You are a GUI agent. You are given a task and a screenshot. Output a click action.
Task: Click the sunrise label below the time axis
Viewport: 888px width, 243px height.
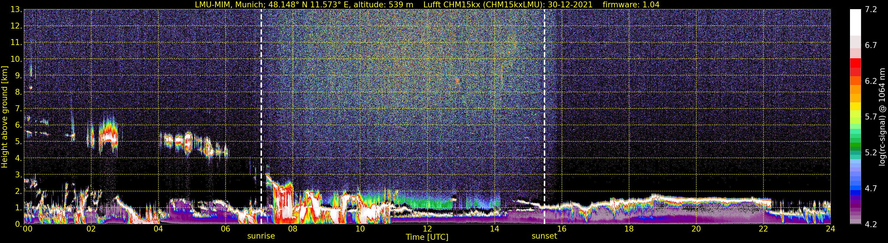261,236
